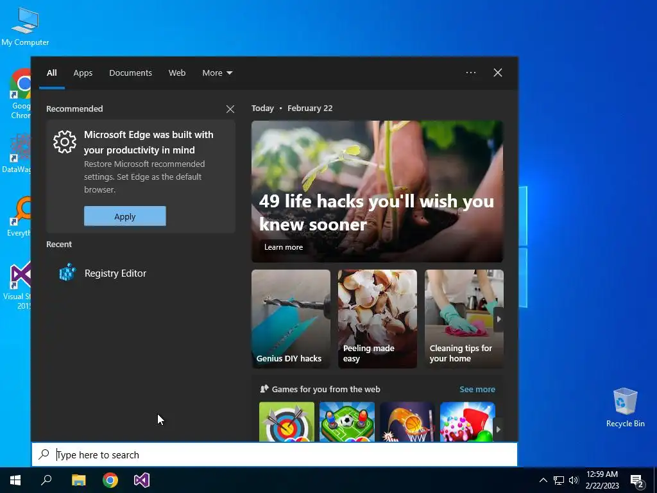Select the My Computer desktop icon

coord(25,27)
